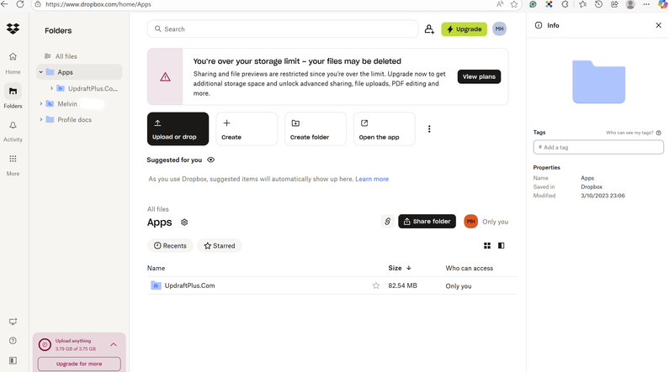This screenshot has width=669, height=372.
Task: Toggle the info details pane icon
Action: tap(502, 246)
